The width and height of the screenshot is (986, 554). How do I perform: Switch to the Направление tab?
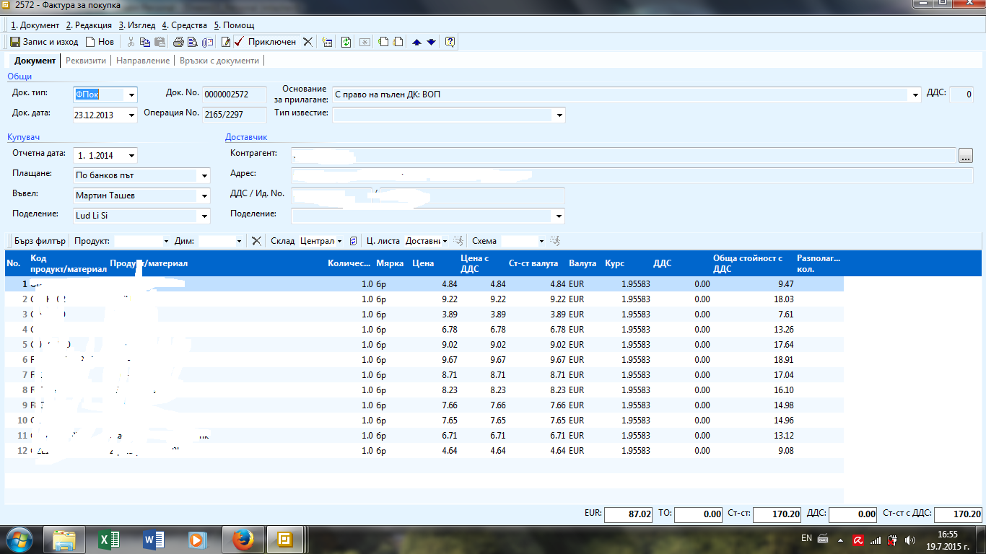coord(143,61)
